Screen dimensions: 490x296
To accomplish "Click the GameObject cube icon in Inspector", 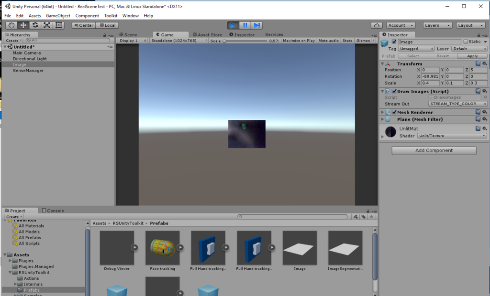I will 385,43.
